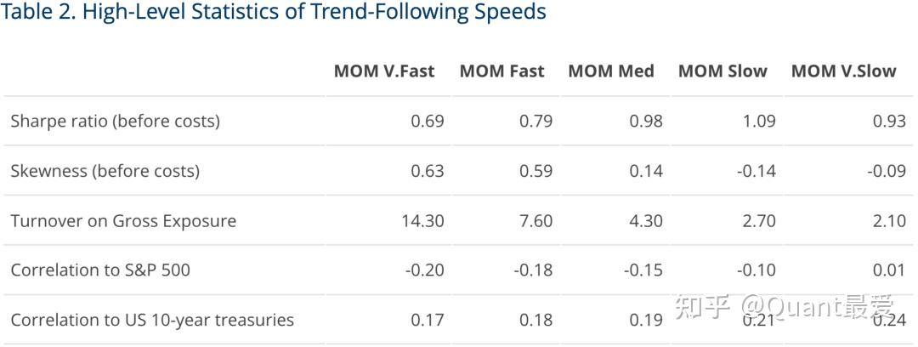This screenshot has width=918, height=347.
Task: Select the Correlation to S&P 500 label
Action: pyautogui.click(x=100, y=270)
